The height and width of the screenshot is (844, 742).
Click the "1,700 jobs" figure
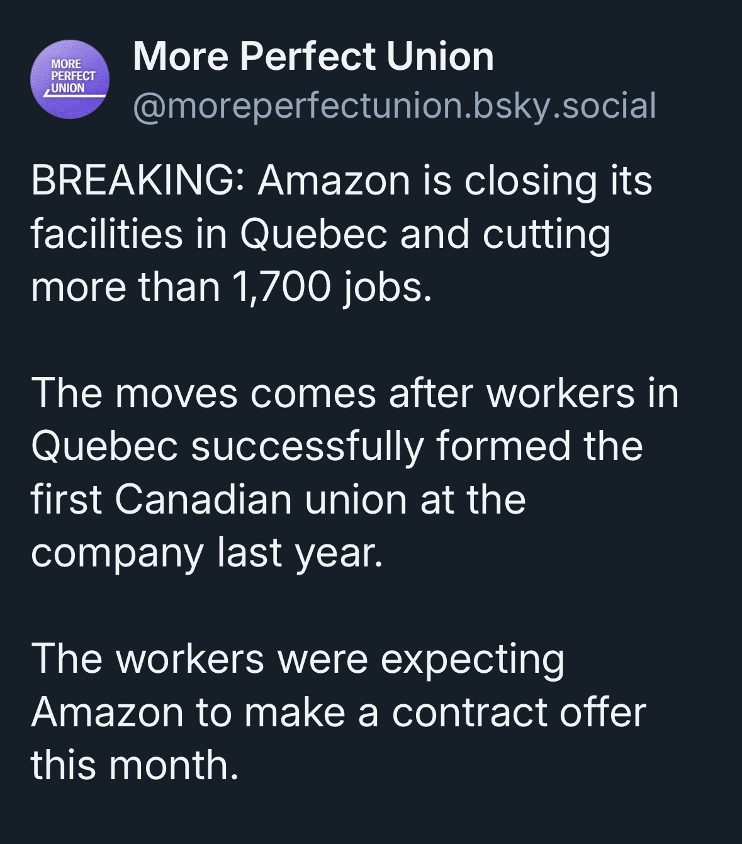332,287
